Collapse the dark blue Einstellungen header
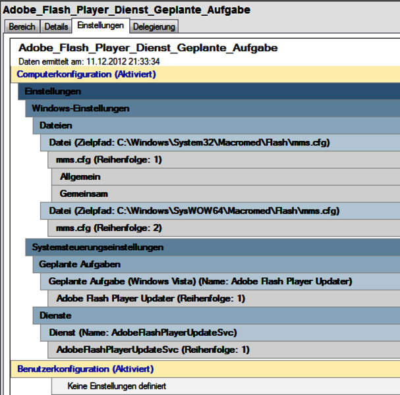Viewport: 400px width, 395px height. [x=209, y=92]
